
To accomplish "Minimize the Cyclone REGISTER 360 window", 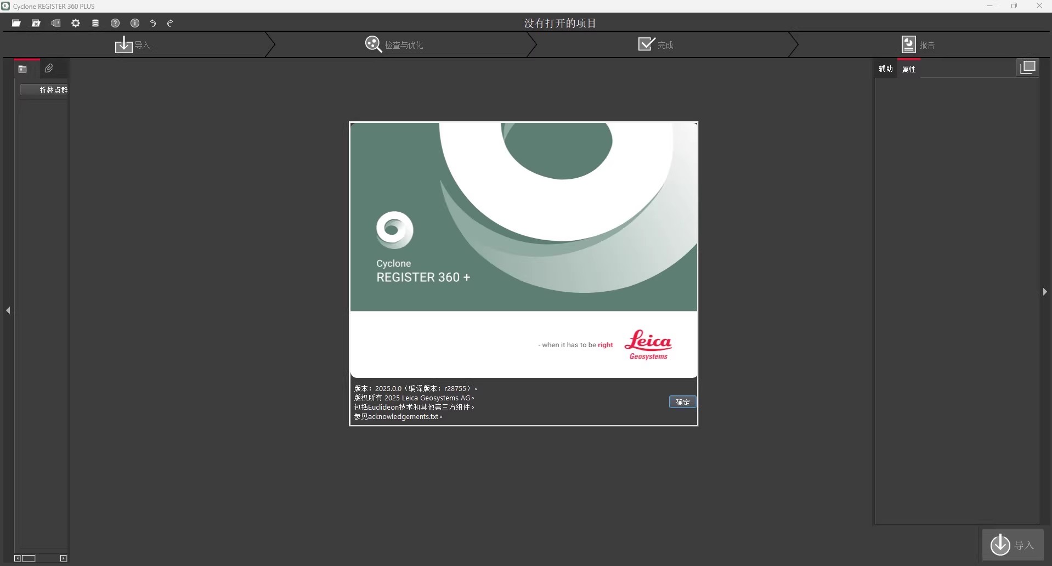I will [x=989, y=6].
